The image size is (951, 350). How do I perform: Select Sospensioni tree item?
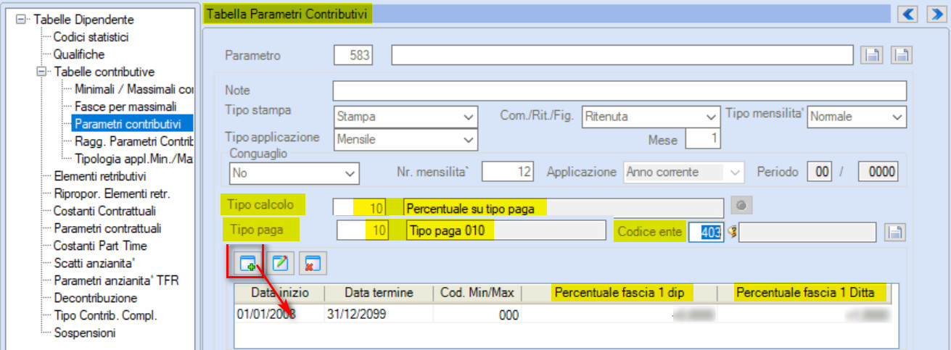pyautogui.click(x=84, y=333)
